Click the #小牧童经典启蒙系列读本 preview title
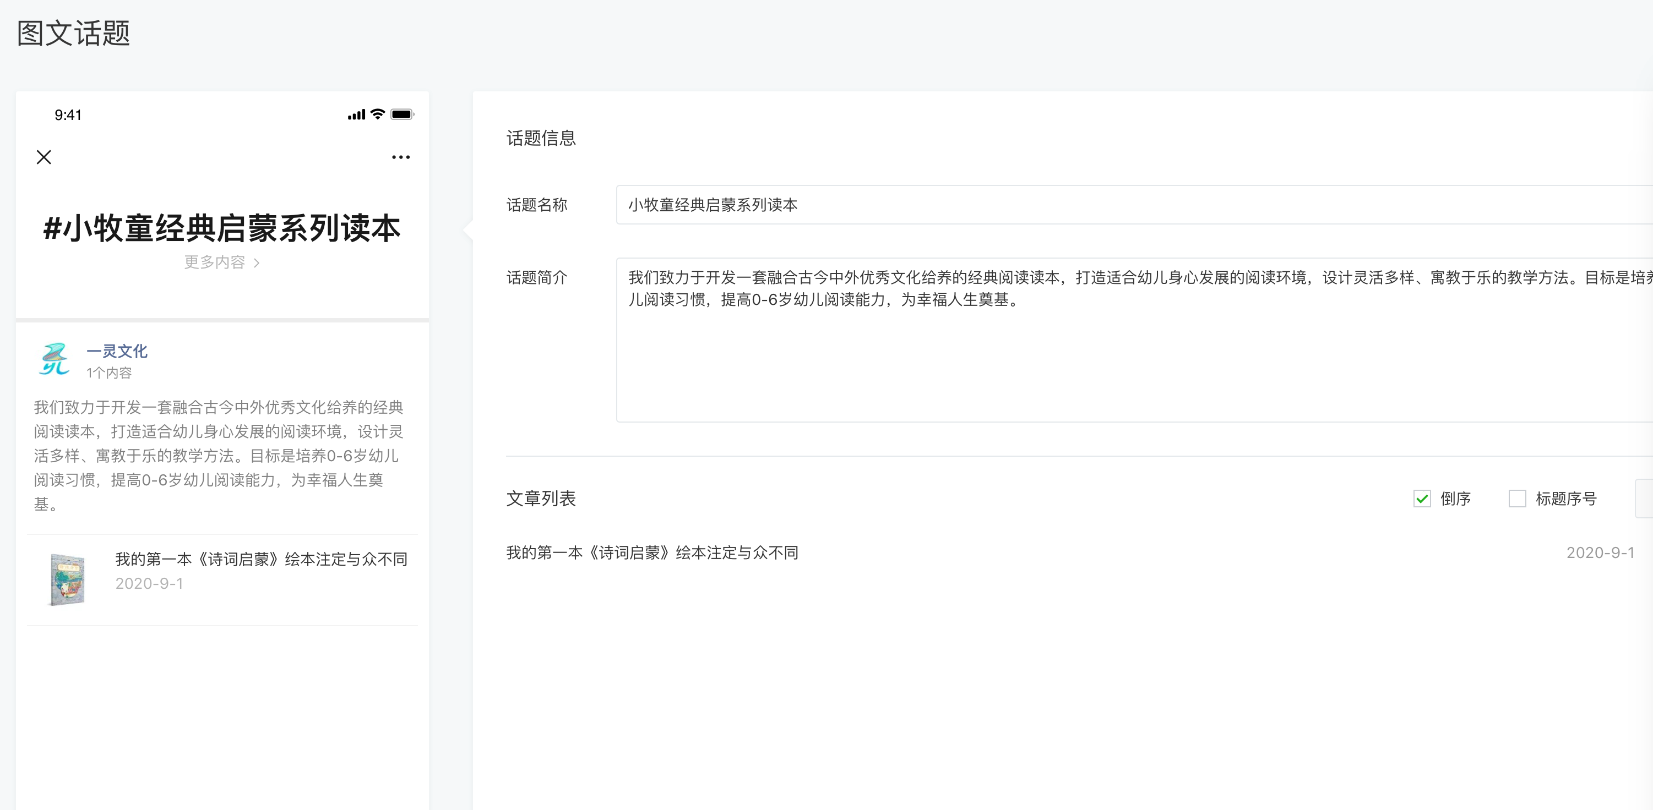 coord(222,228)
